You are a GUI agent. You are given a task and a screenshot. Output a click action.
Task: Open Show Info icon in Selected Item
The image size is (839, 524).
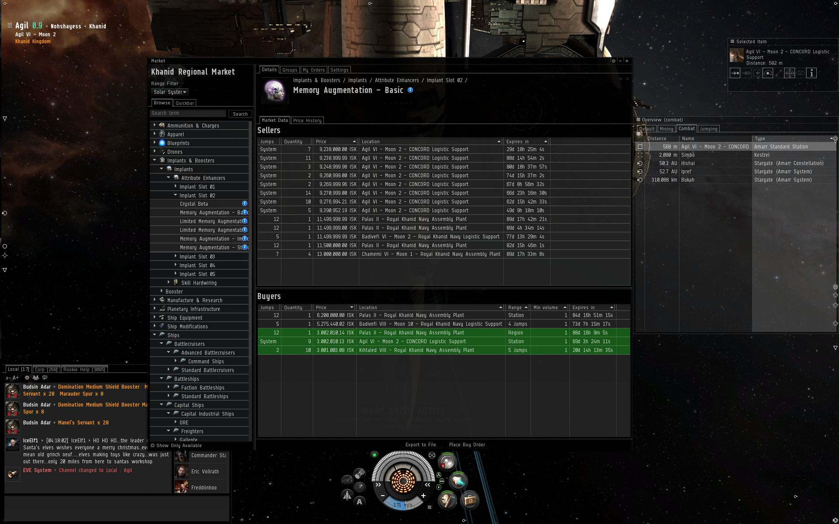pos(811,73)
